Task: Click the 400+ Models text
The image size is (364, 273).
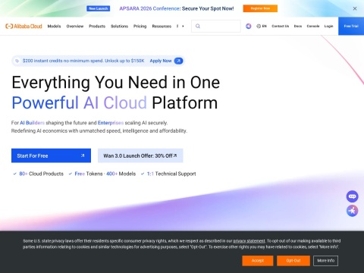Action: point(121,174)
